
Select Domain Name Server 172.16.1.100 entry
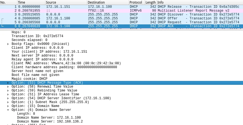(49, 118)
